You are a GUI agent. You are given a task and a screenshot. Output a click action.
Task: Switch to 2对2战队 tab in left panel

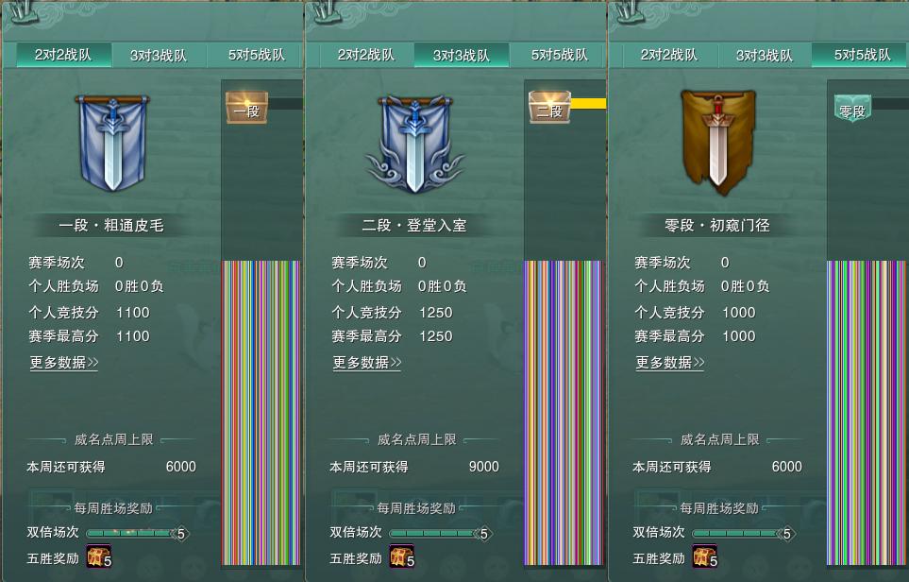tap(63, 55)
